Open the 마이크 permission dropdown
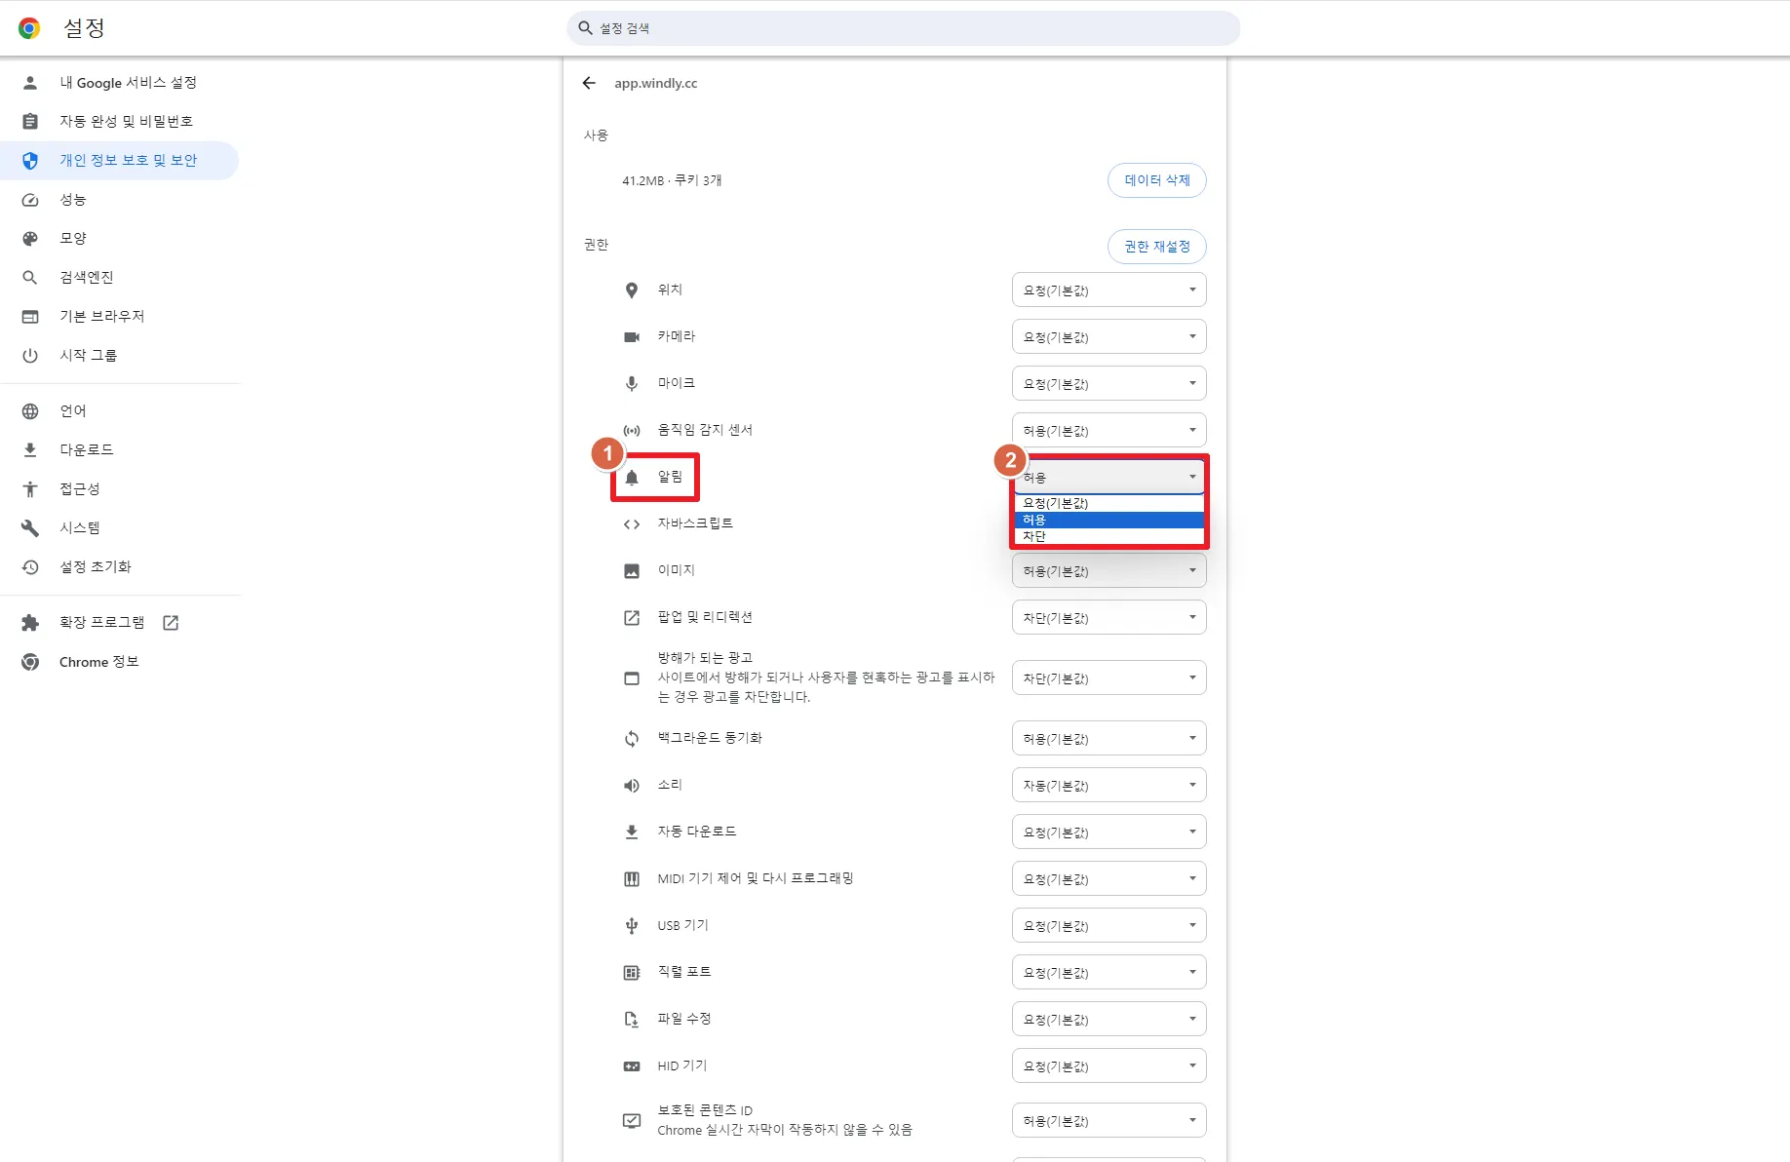 1109,384
